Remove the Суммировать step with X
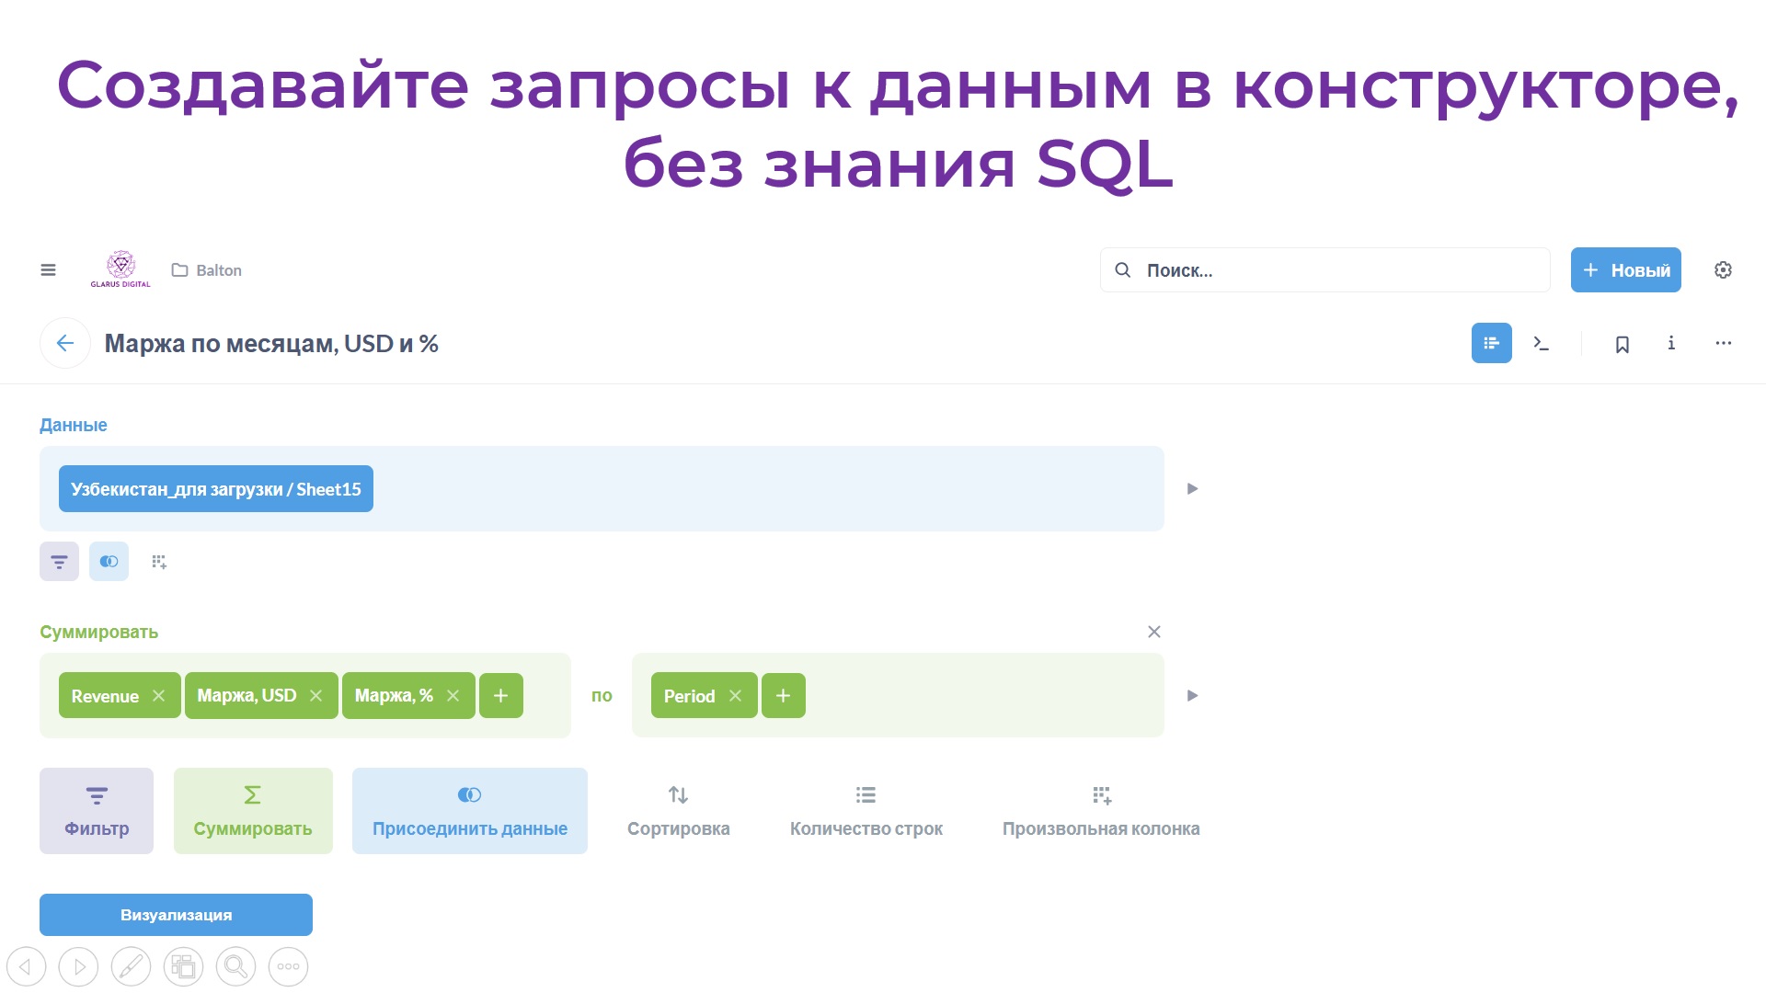 tap(1153, 632)
